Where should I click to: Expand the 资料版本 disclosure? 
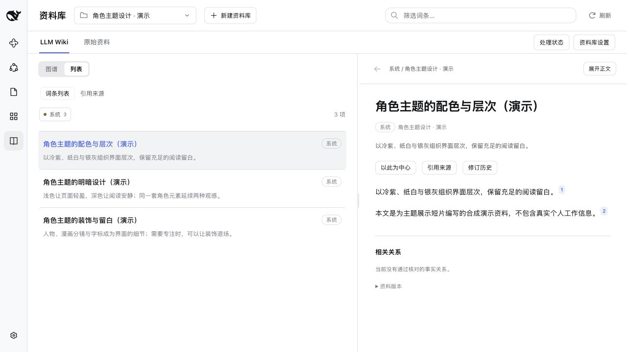(x=389, y=286)
